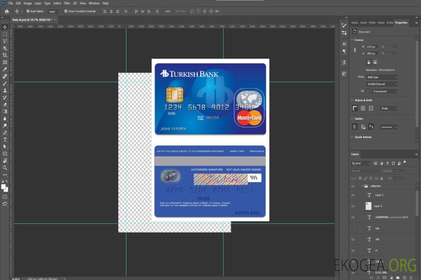This screenshot has width=421, height=280.
Task: Toggle layer filter on/off switch
Action: pyautogui.click(x=405, y=163)
